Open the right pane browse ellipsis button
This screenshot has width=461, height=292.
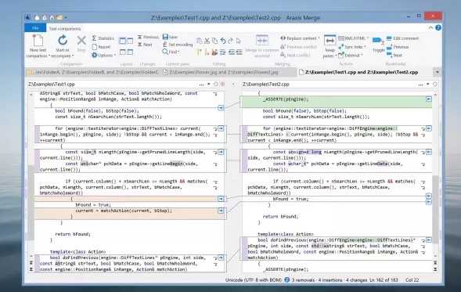point(421,85)
